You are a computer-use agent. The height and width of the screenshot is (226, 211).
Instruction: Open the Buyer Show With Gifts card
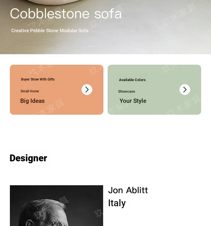[57, 90]
